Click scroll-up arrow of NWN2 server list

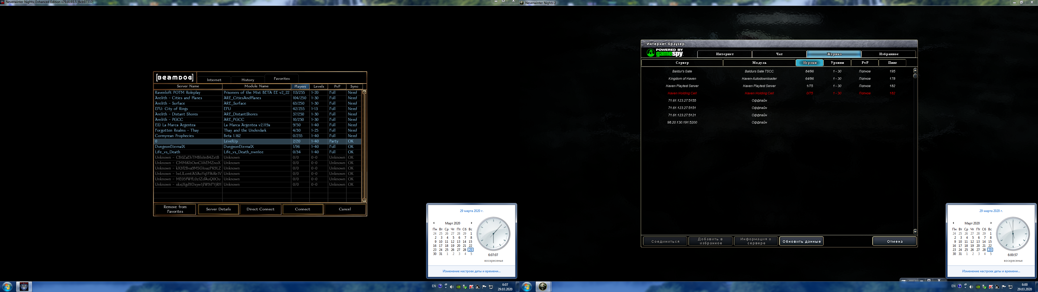[915, 70]
